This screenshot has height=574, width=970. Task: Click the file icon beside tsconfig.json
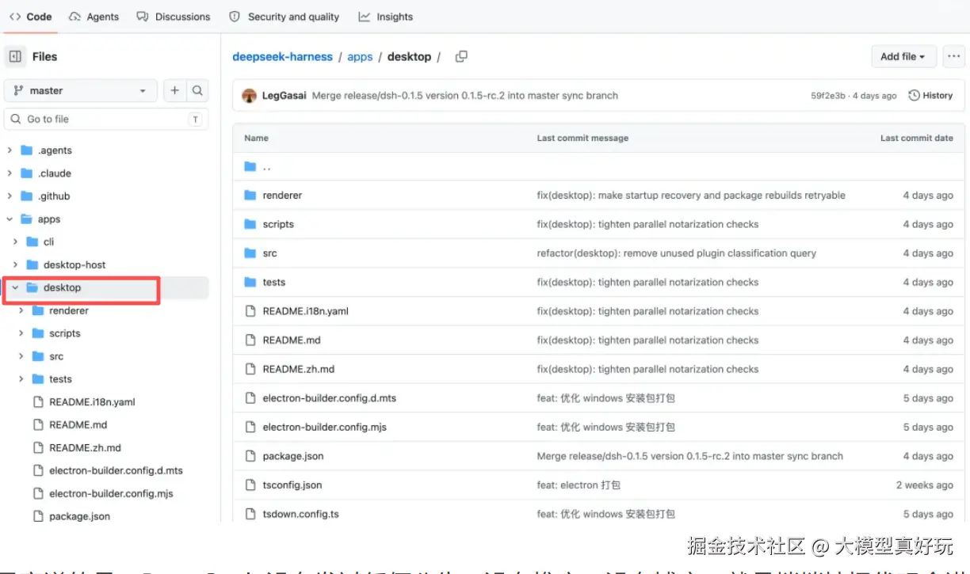pos(250,485)
